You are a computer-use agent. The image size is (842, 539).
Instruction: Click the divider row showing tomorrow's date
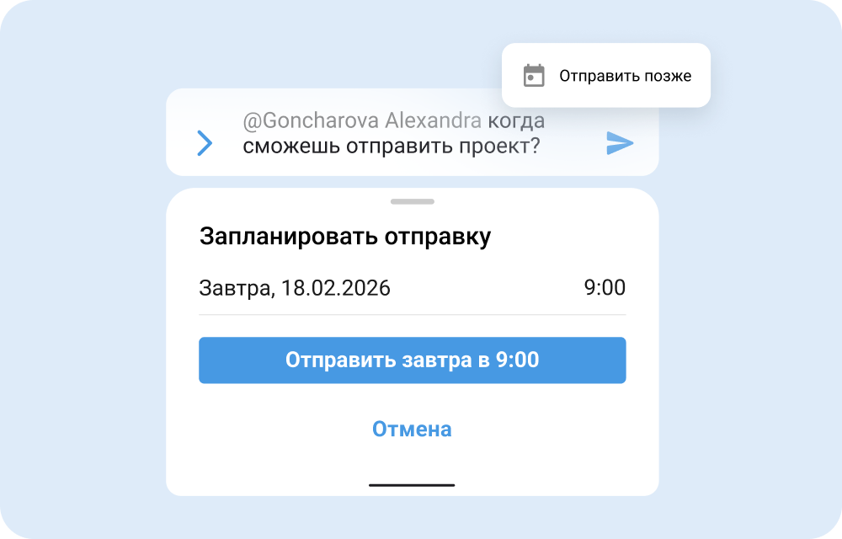413,288
